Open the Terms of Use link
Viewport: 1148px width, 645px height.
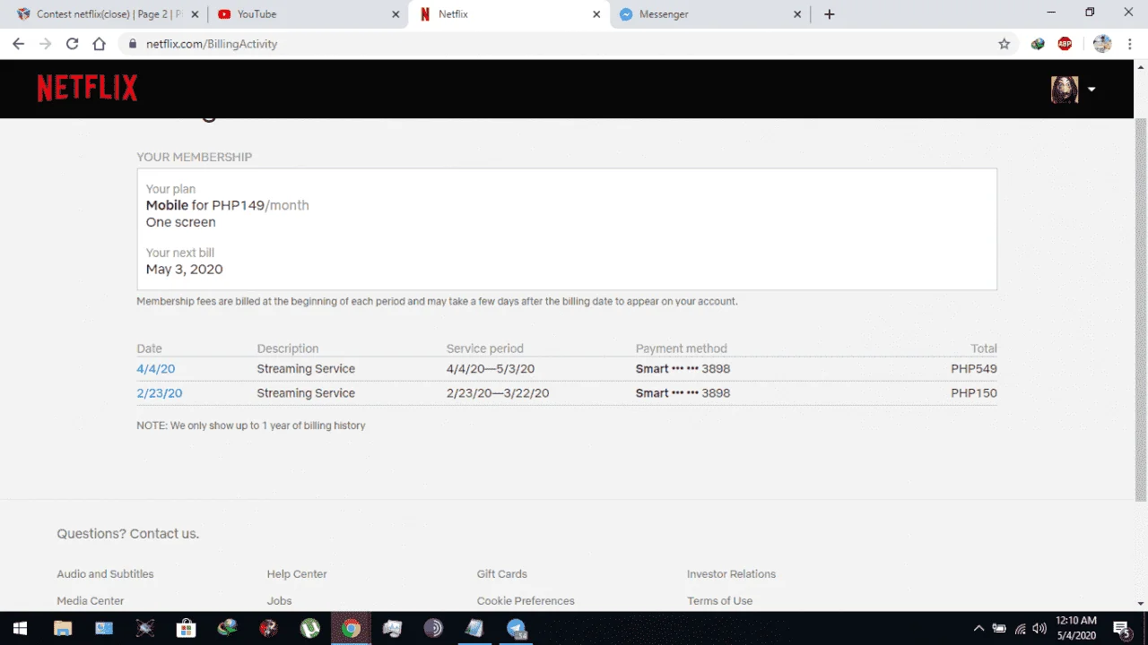[x=719, y=601]
